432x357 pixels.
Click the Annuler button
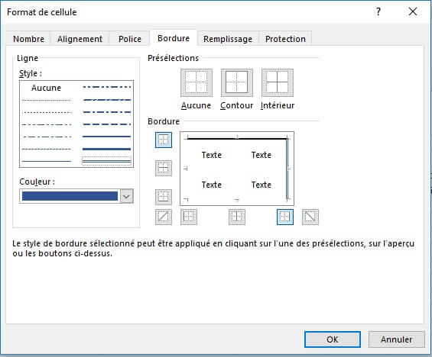click(x=397, y=339)
